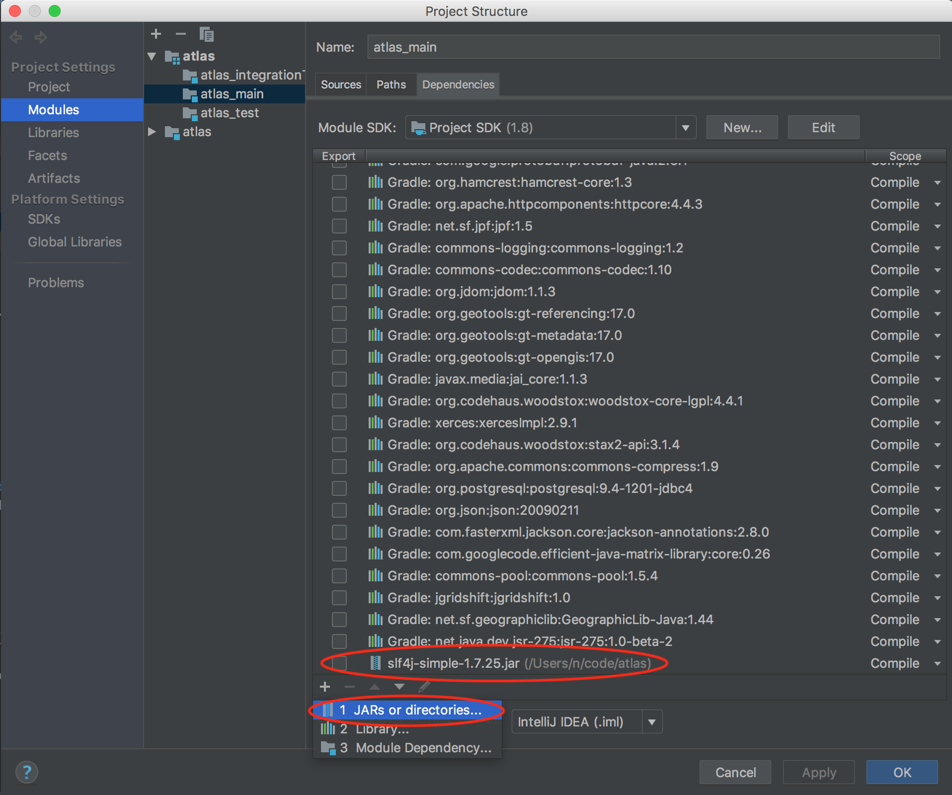This screenshot has height=795, width=952.
Task: Click the Module Dependency entry folder icon
Action: pos(328,748)
